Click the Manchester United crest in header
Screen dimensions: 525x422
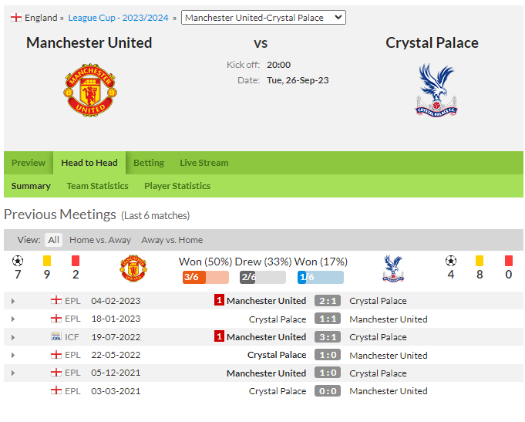pyautogui.click(x=90, y=90)
